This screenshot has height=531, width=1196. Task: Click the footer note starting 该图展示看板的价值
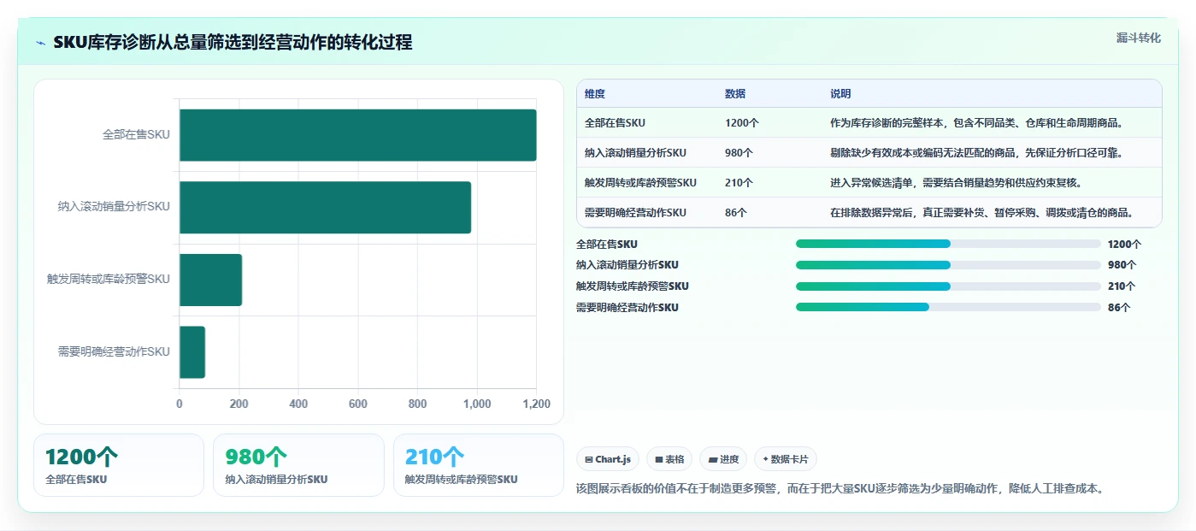coord(840,489)
